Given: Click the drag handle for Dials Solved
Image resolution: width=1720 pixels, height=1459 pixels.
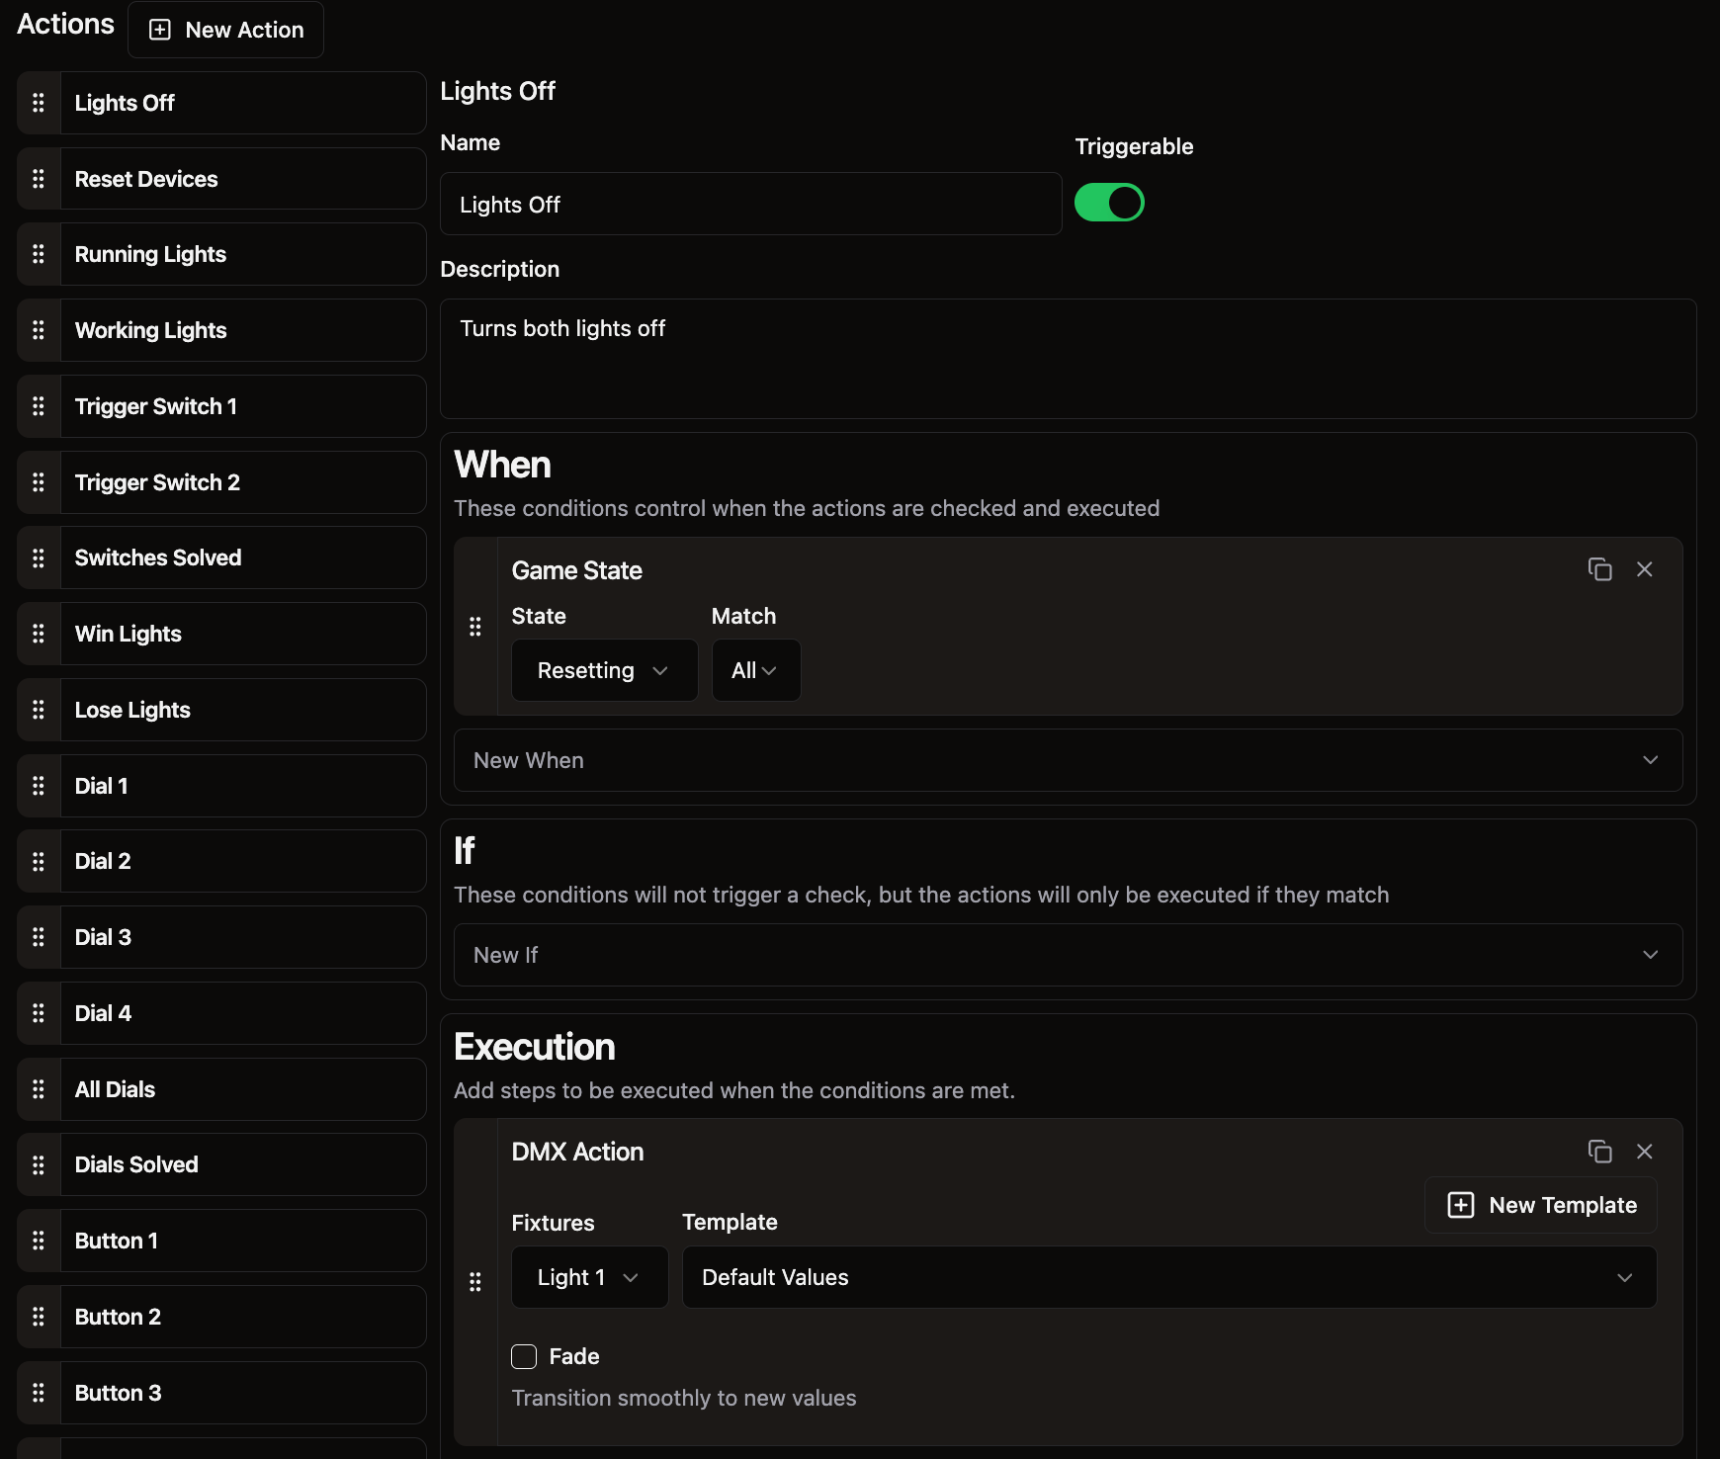Looking at the screenshot, I should [x=39, y=1164].
